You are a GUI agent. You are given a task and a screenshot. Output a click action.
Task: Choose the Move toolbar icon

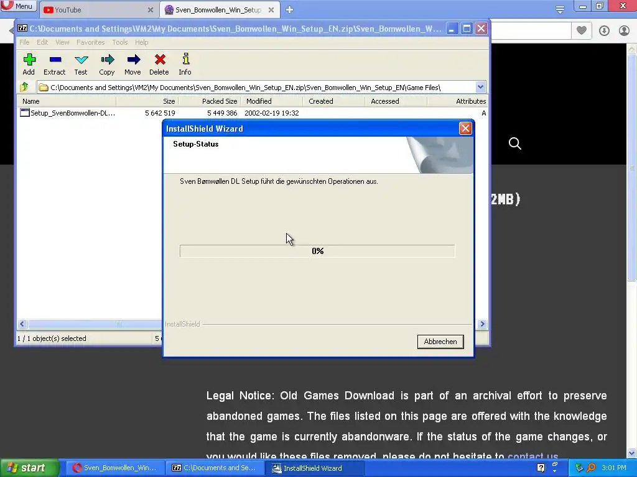click(133, 64)
